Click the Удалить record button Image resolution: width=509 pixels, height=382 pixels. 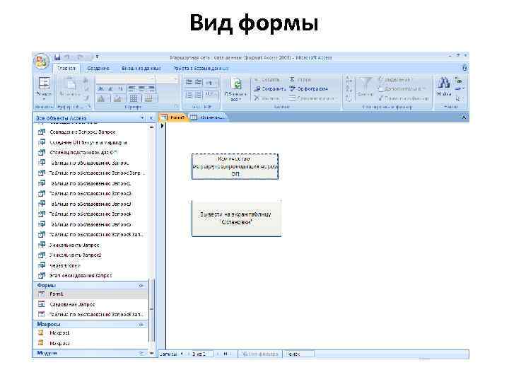[x=267, y=98]
